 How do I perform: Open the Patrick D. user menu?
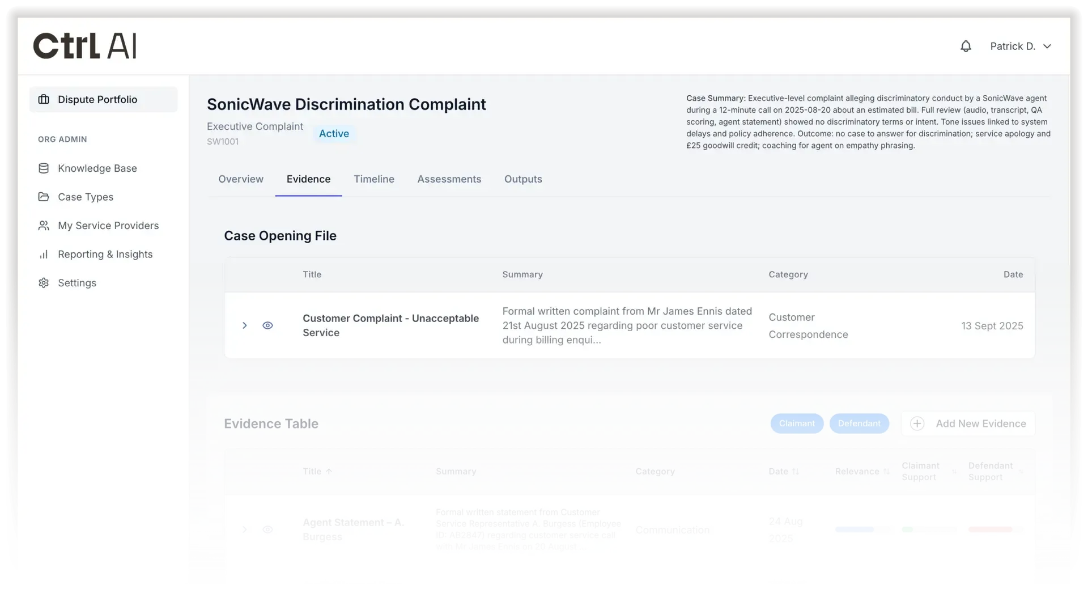click(1021, 46)
